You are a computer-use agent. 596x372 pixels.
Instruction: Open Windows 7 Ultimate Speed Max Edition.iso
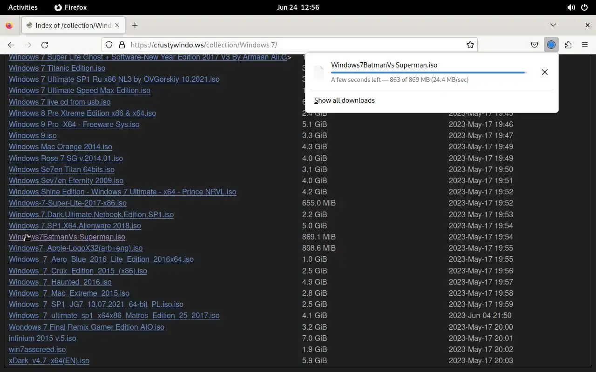(80, 90)
